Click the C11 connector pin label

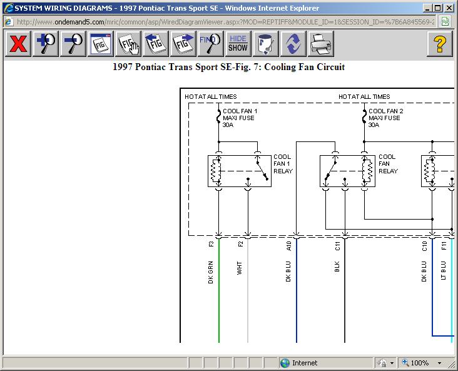[x=337, y=246]
